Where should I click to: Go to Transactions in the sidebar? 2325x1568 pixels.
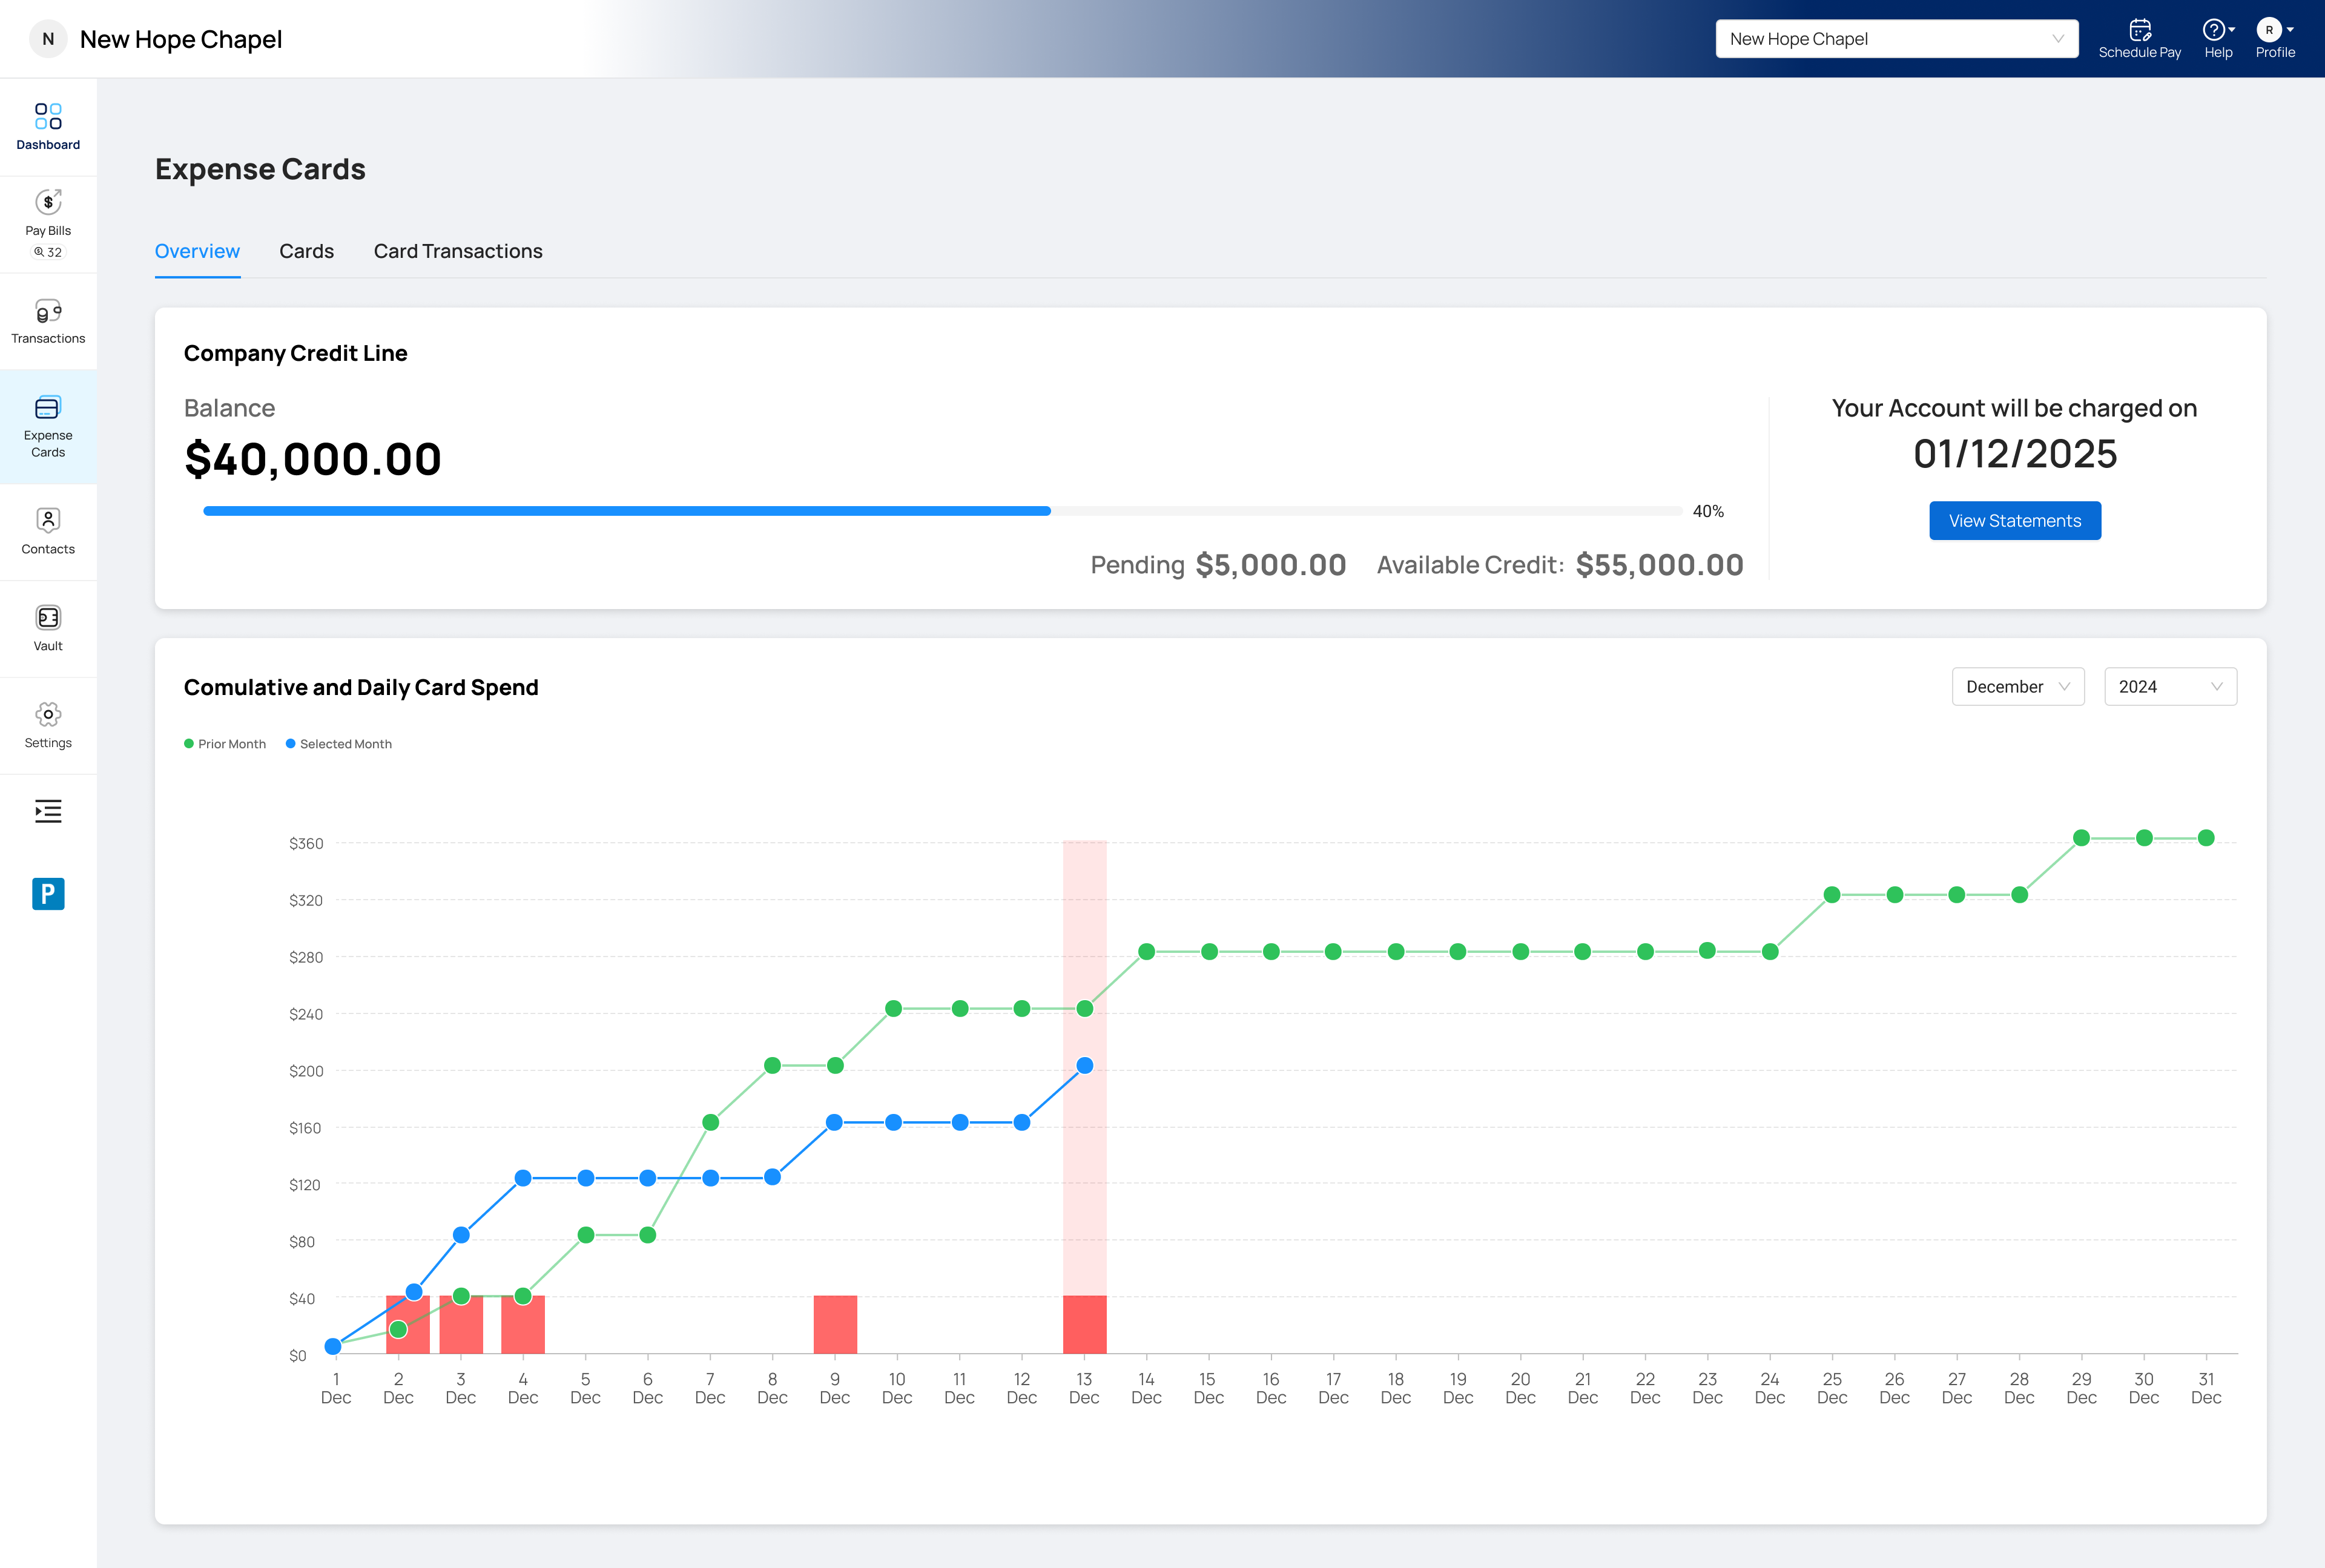pyautogui.click(x=48, y=321)
